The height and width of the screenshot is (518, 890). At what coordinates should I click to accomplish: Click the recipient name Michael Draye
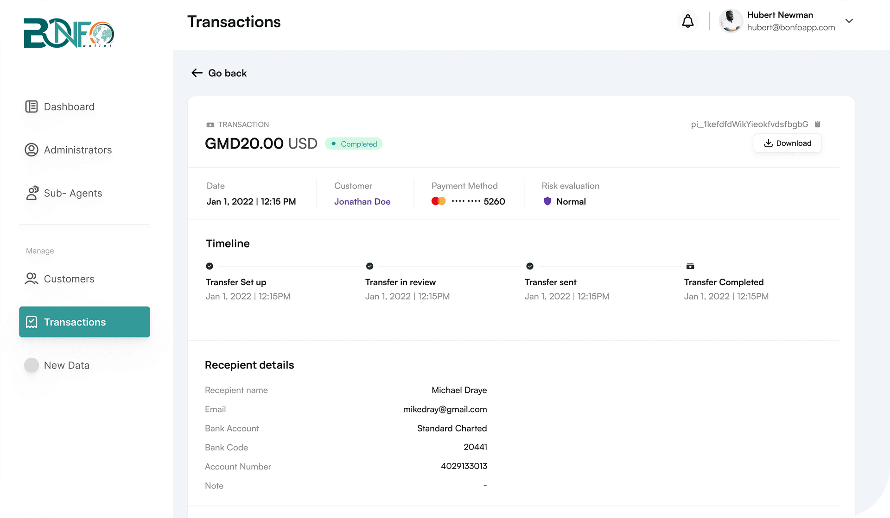(459, 390)
